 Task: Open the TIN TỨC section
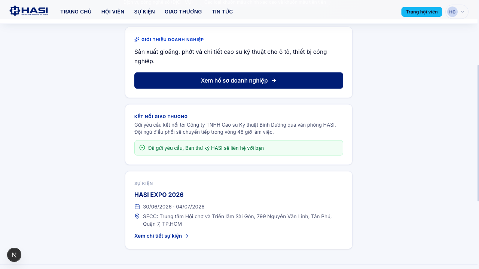click(x=222, y=12)
